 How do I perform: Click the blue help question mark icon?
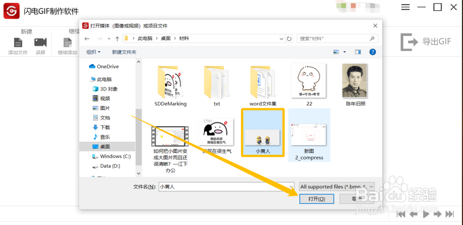[x=373, y=52]
